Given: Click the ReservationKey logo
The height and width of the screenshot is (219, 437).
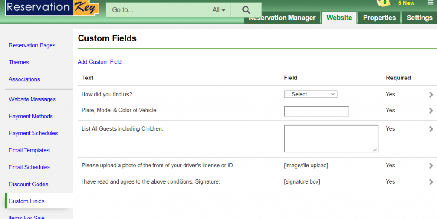Looking at the screenshot, I should coord(52,8).
